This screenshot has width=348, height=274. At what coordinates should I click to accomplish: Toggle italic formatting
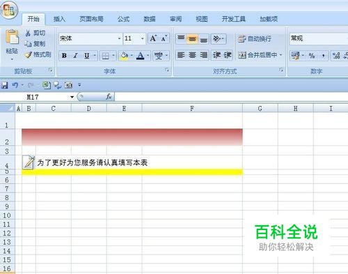[75, 56]
